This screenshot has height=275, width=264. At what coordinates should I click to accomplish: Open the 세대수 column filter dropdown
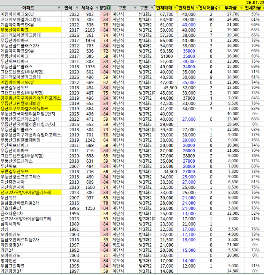97,8
